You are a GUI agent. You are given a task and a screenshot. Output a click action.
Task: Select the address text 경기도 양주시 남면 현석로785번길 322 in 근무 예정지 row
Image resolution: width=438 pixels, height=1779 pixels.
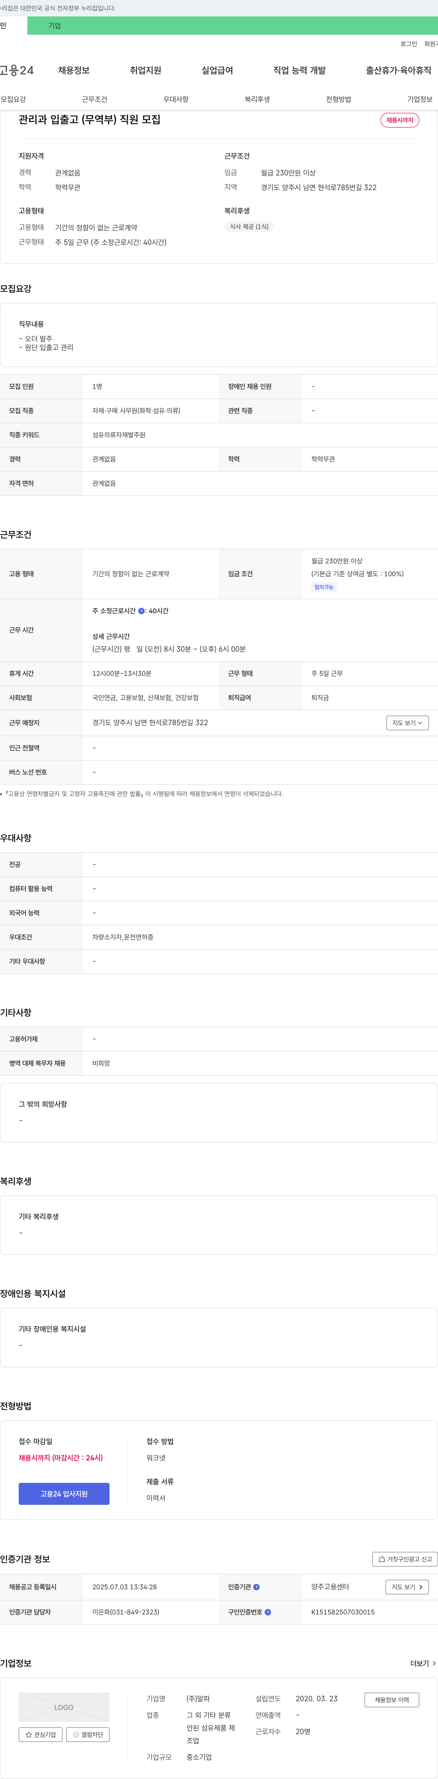151,723
